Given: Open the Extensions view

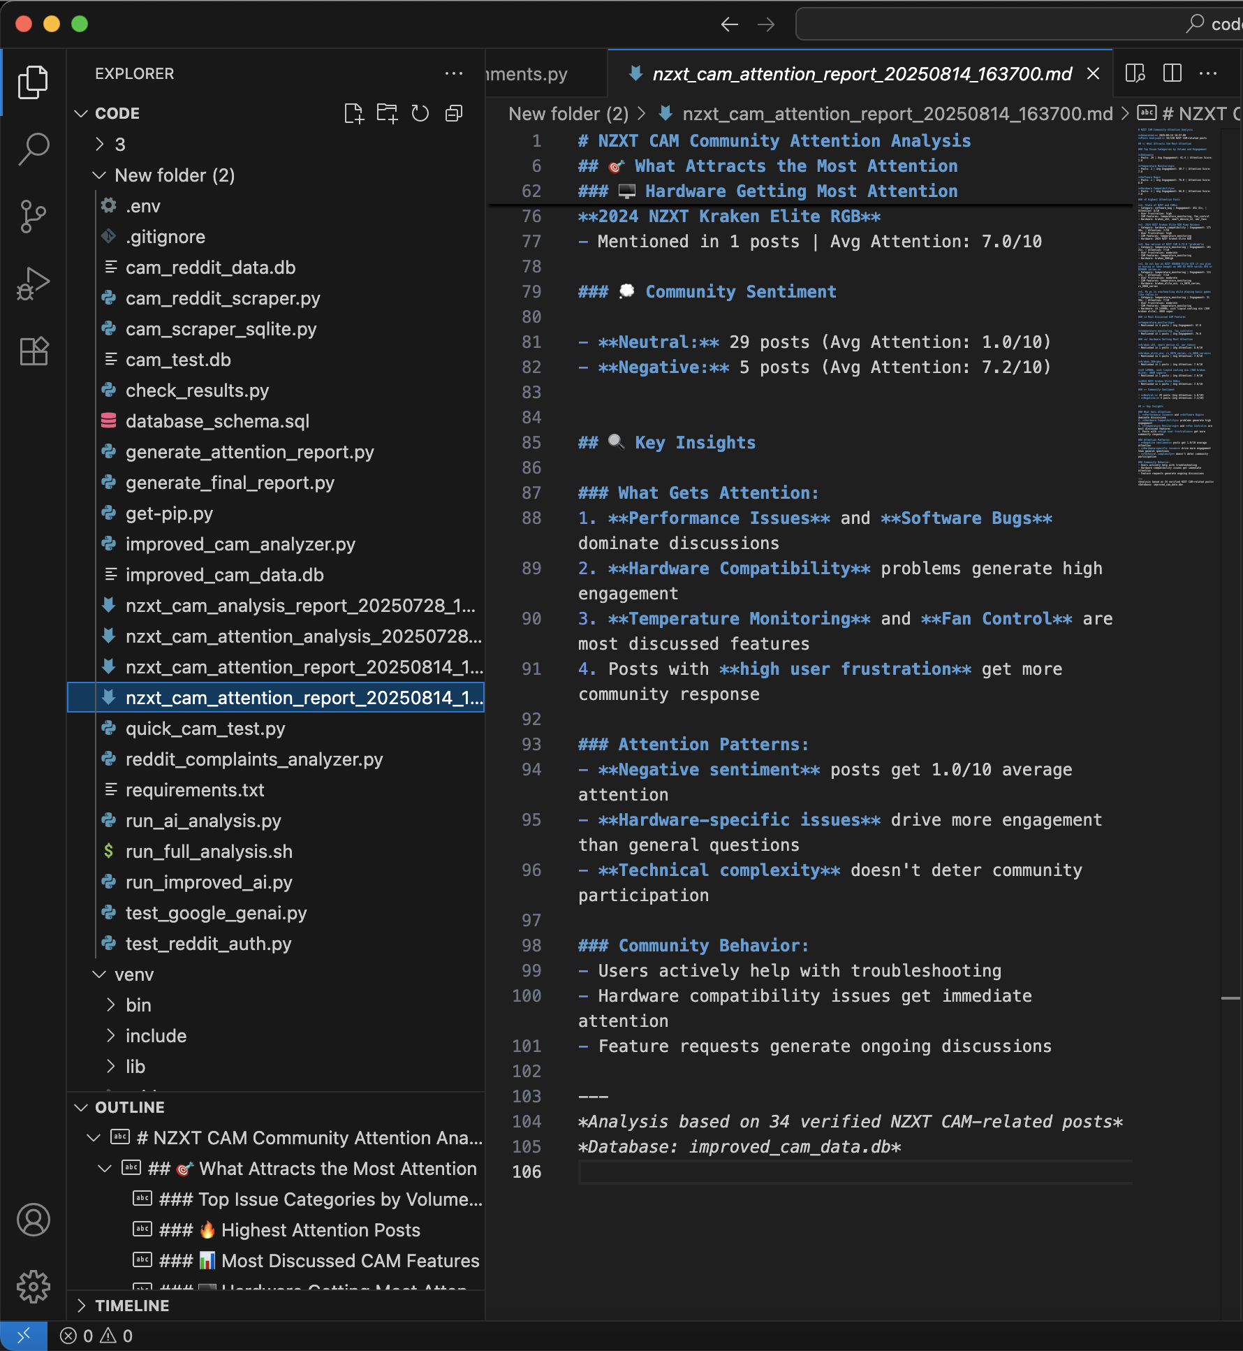Looking at the screenshot, I should (33, 351).
